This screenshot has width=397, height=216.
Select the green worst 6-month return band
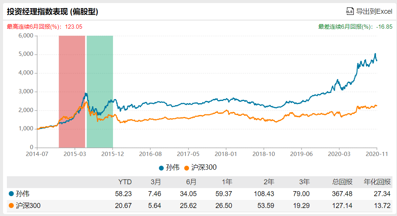point(100,91)
